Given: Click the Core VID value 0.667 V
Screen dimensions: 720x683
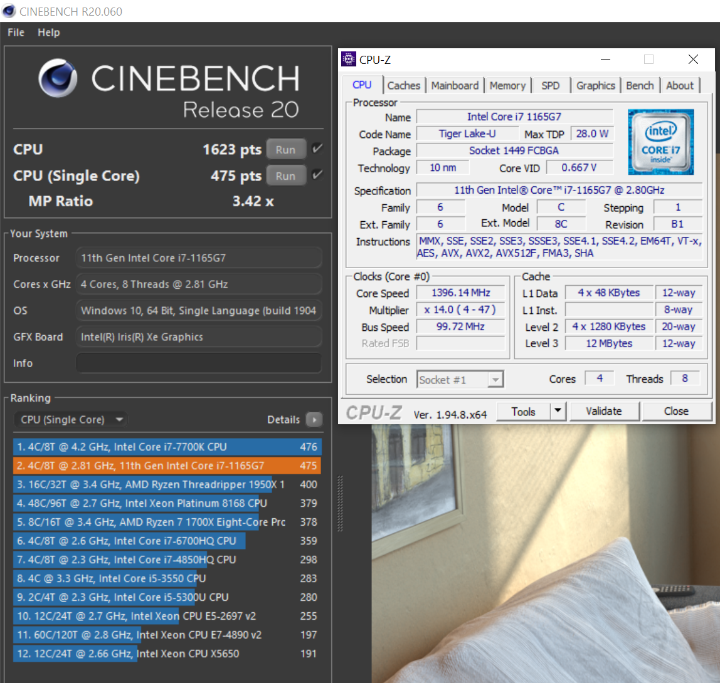Looking at the screenshot, I should tap(579, 167).
